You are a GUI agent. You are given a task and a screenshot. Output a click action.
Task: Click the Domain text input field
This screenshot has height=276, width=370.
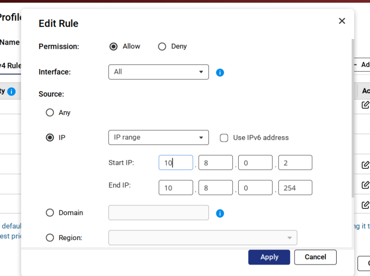coord(158,213)
